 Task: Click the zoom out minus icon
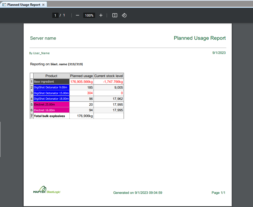pyautogui.click(x=78, y=15)
